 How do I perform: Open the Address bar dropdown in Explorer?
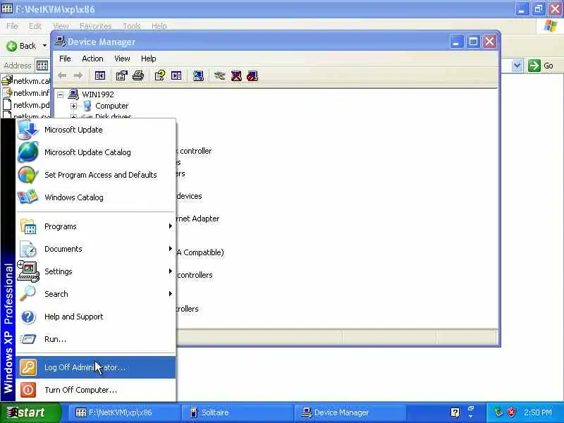(x=517, y=66)
